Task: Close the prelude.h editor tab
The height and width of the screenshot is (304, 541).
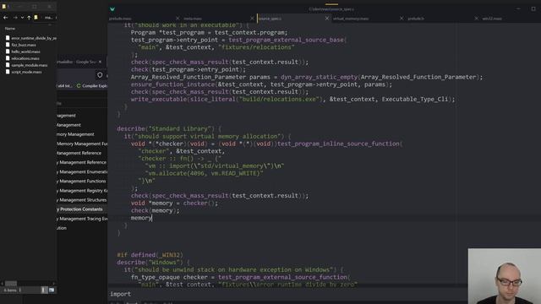Action: click(x=477, y=19)
